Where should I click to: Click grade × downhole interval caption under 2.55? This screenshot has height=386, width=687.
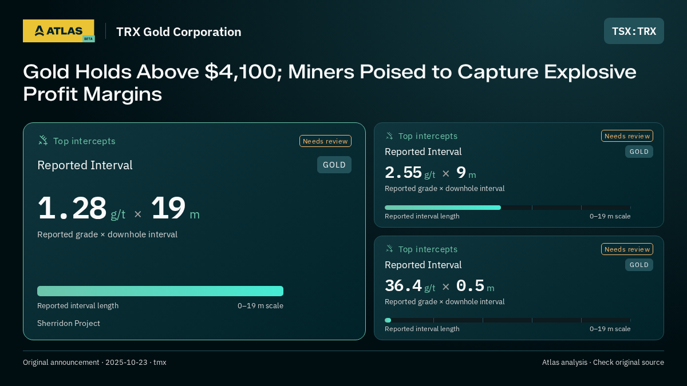pyautogui.click(x=445, y=189)
